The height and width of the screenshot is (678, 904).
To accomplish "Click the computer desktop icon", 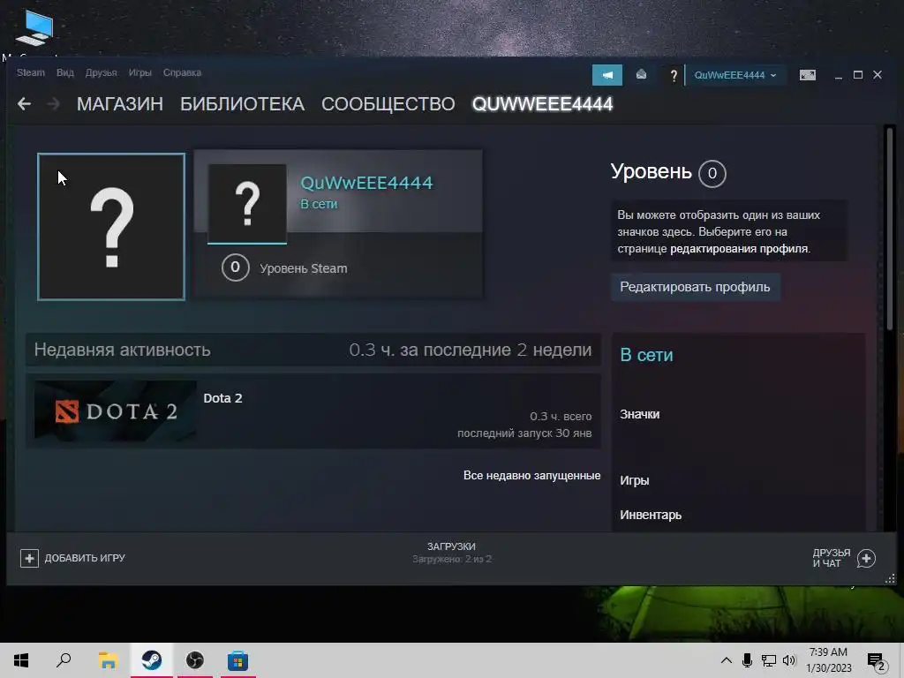I will 34,29.
